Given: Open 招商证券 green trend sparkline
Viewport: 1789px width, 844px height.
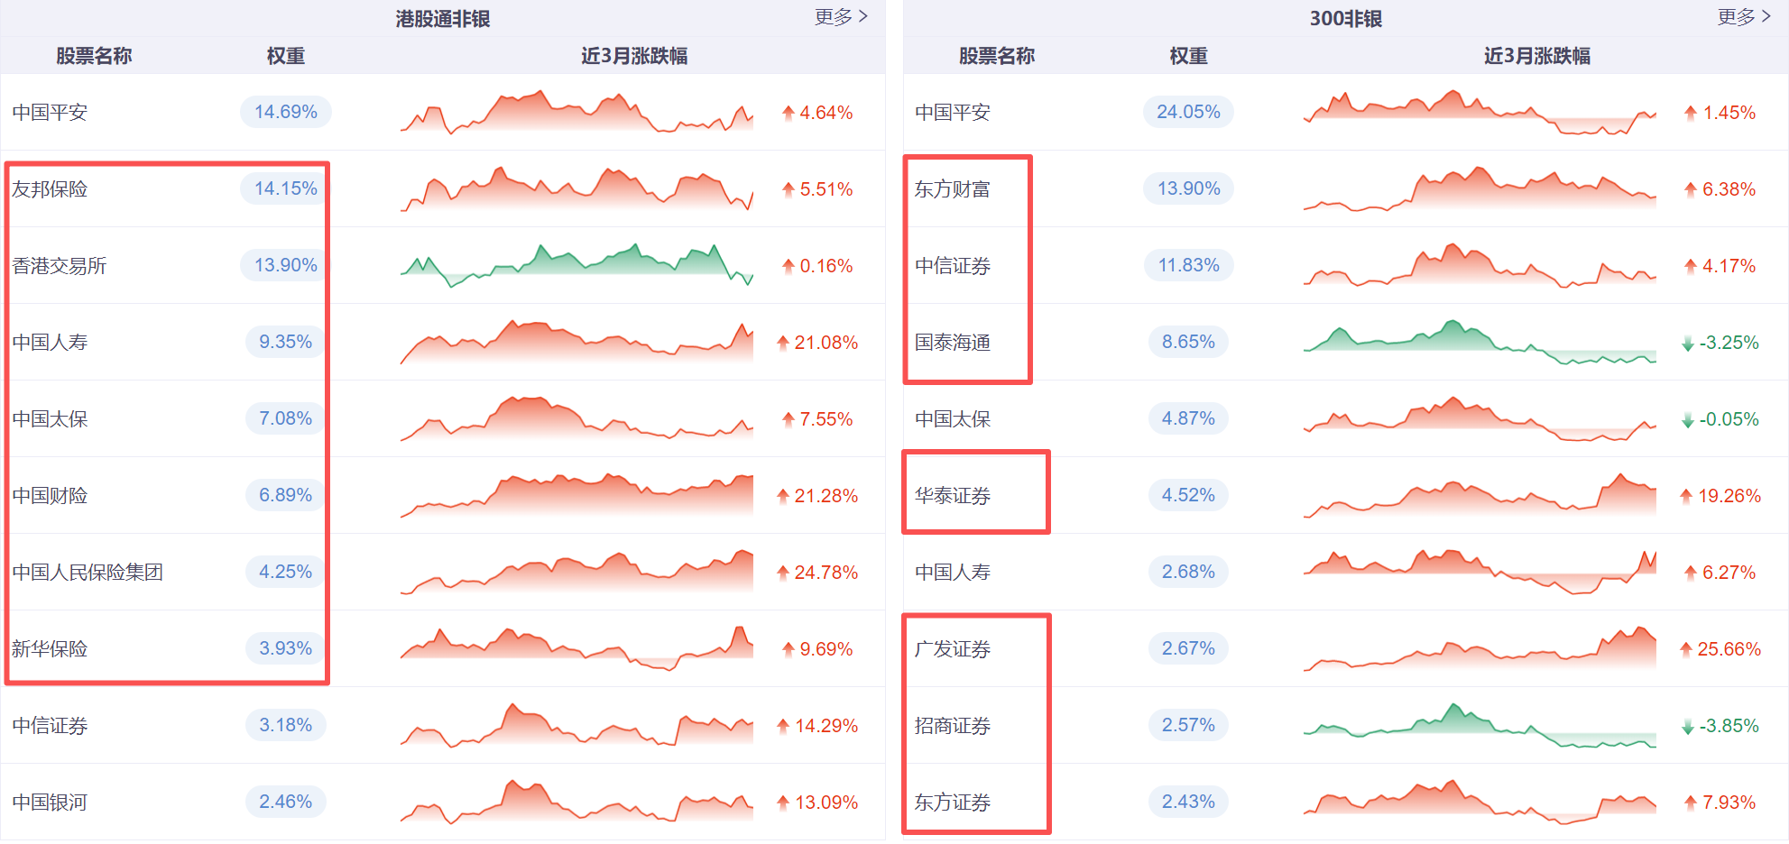Looking at the screenshot, I should (1480, 725).
